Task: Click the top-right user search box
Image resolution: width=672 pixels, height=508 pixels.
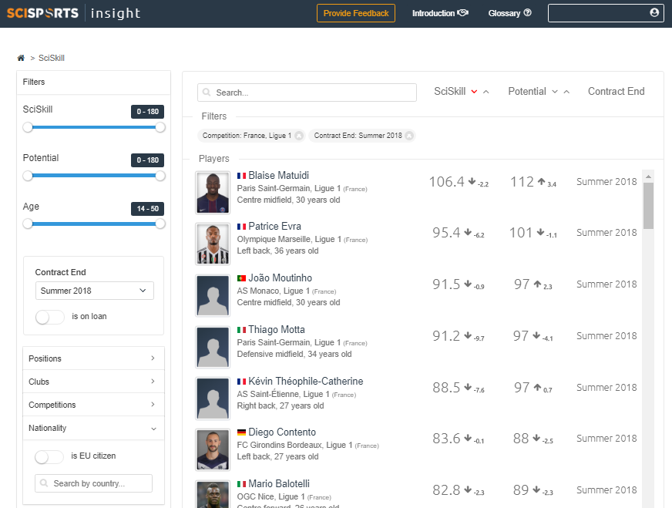Action: click(x=606, y=13)
